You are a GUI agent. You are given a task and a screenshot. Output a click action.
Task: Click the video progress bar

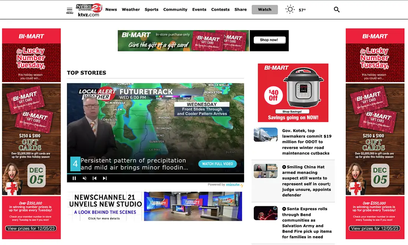(155, 173)
